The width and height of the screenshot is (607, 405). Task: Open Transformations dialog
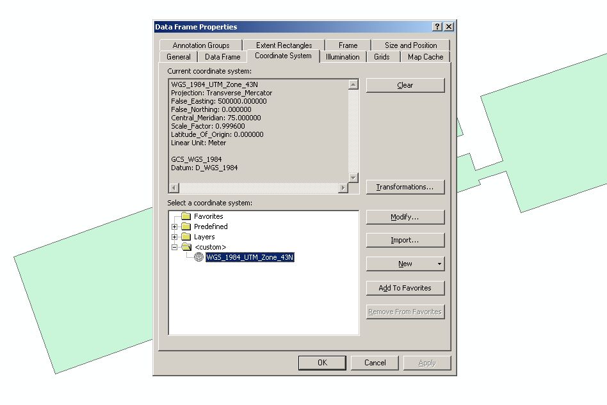(x=405, y=187)
